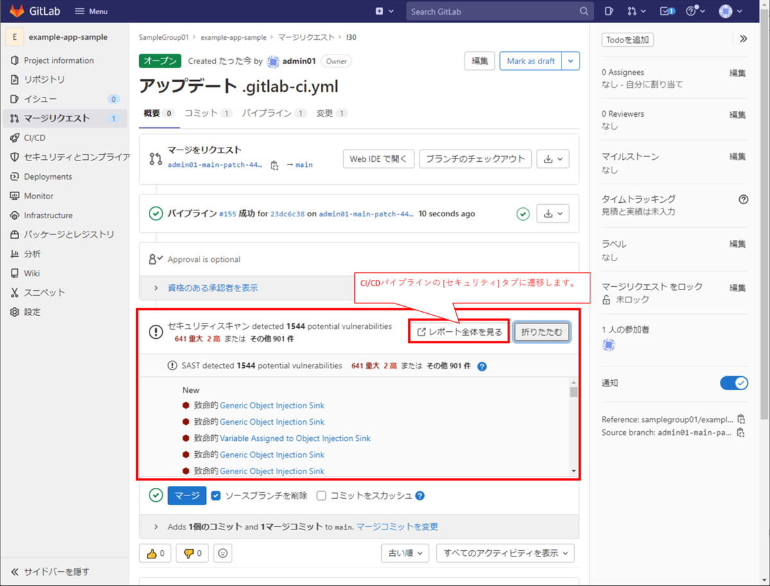Image resolution: width=770 pixels, height=586 pixels.
Task: Click Todoを追加 button
Action: click(x=628, y=40)
